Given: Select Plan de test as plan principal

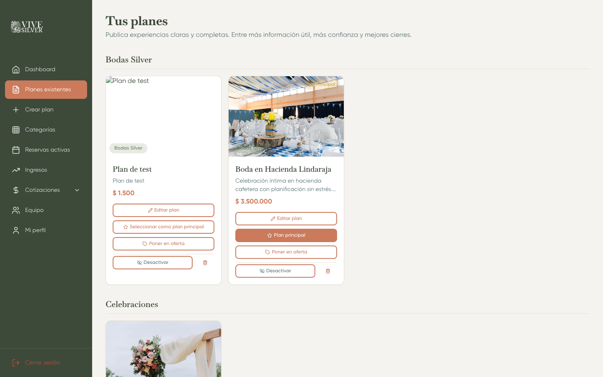Looking at the screenshot, I should point(163,227).
